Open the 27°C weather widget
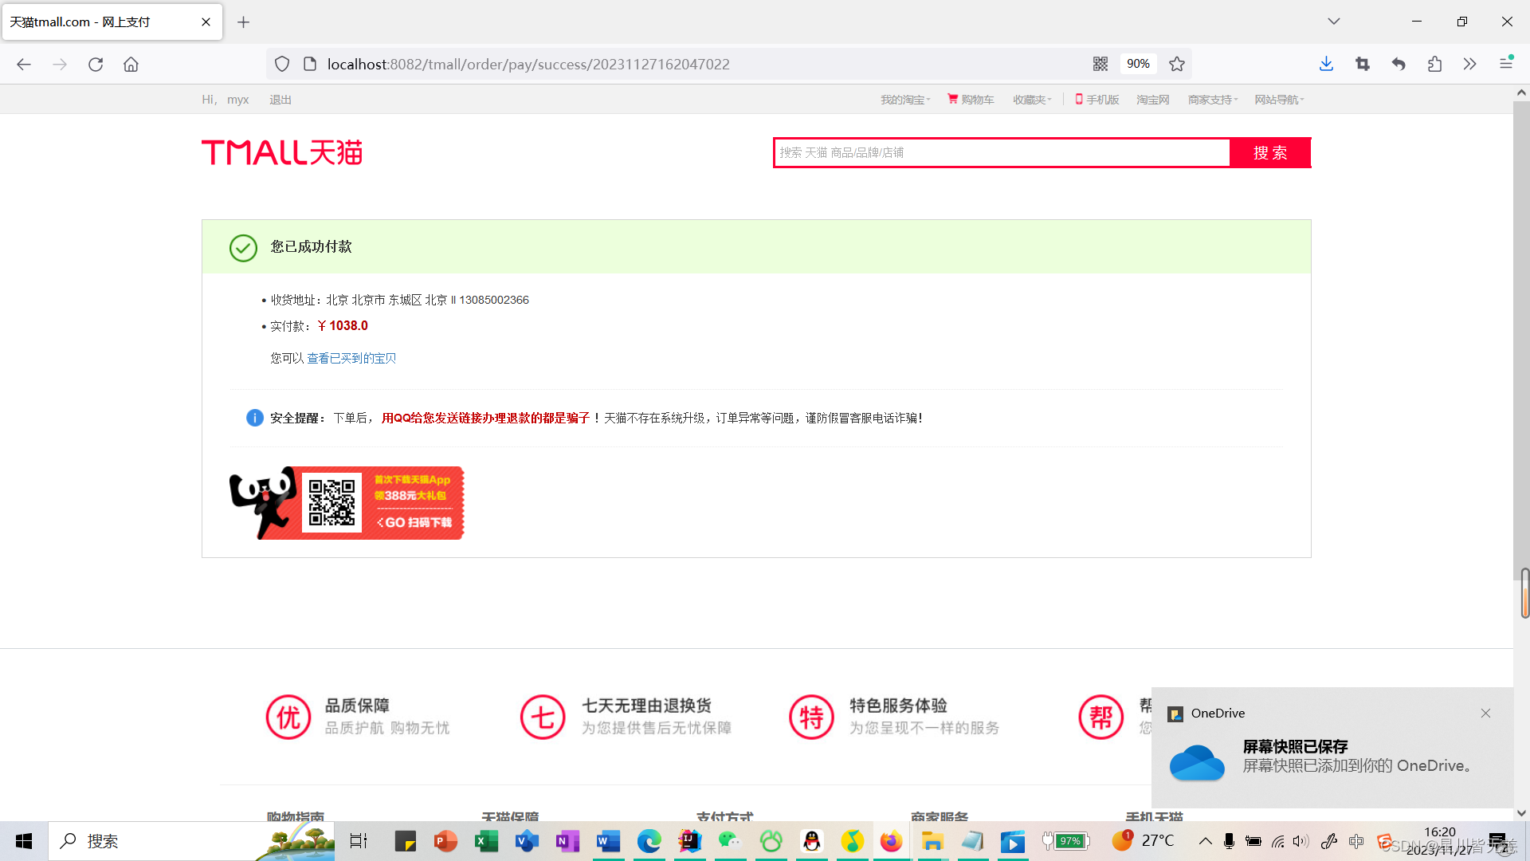Image resolution: width=1530 pixels, height=861 pixels. tap(1144, 840)
